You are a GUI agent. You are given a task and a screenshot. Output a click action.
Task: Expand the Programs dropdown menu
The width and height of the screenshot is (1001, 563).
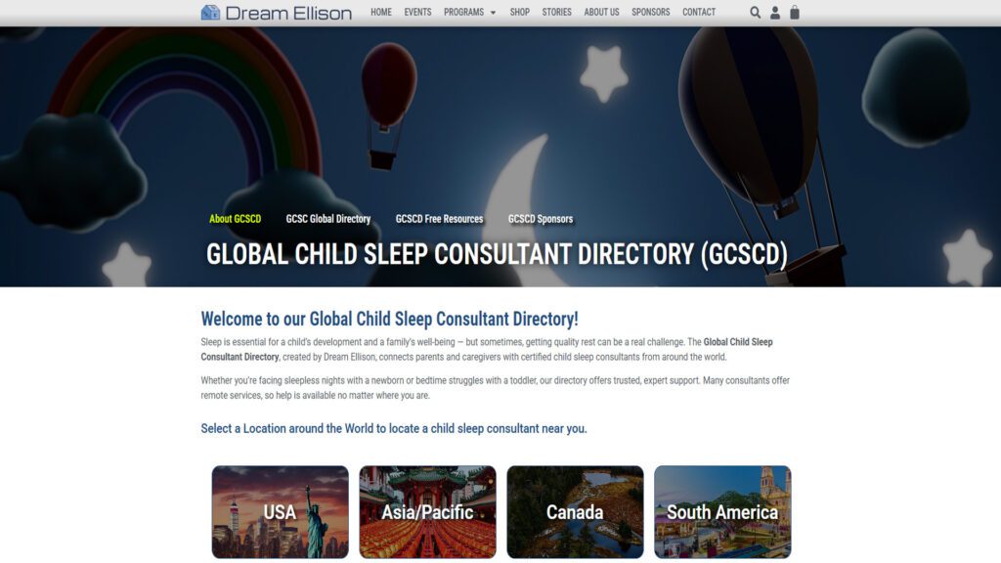pyautogui.click(x=469, y=13)
